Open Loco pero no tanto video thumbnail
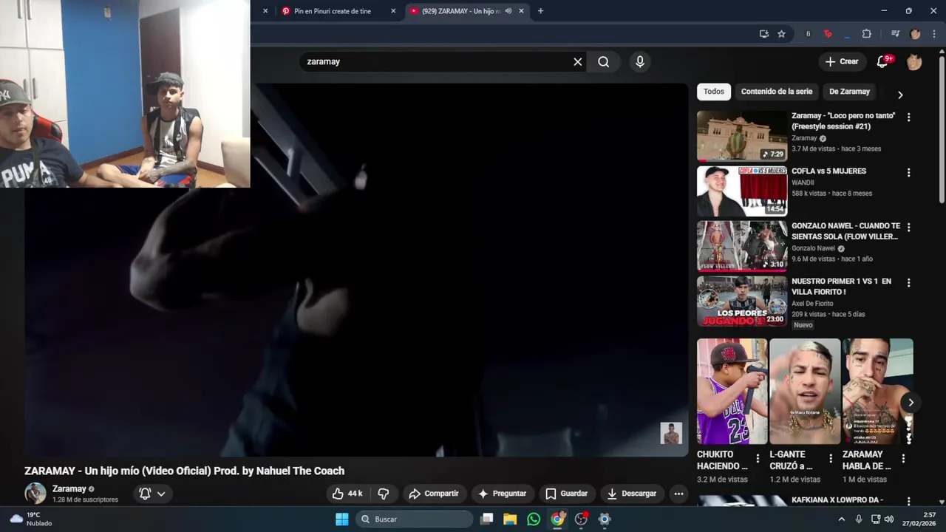 tap(742, 136)
